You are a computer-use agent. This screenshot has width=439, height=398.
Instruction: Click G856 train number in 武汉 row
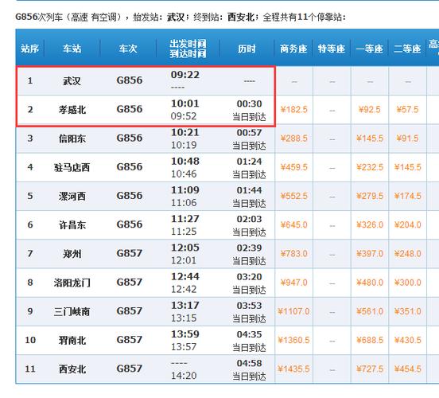pyautogui.click(x=130, y=80)
